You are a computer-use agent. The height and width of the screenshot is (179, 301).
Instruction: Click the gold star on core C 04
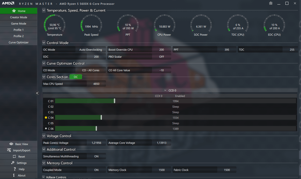[x=46, y=117]
